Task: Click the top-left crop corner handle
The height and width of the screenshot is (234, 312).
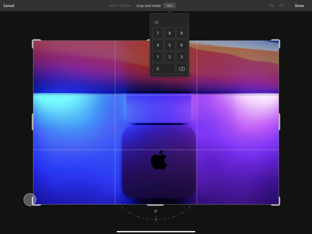Action: click(x=36, y=44)
